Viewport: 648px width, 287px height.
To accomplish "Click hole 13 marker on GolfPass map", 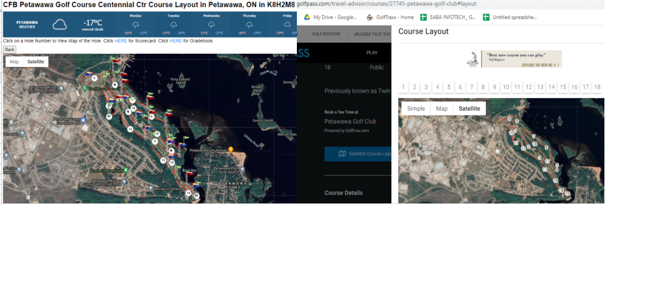I will 545,170.
